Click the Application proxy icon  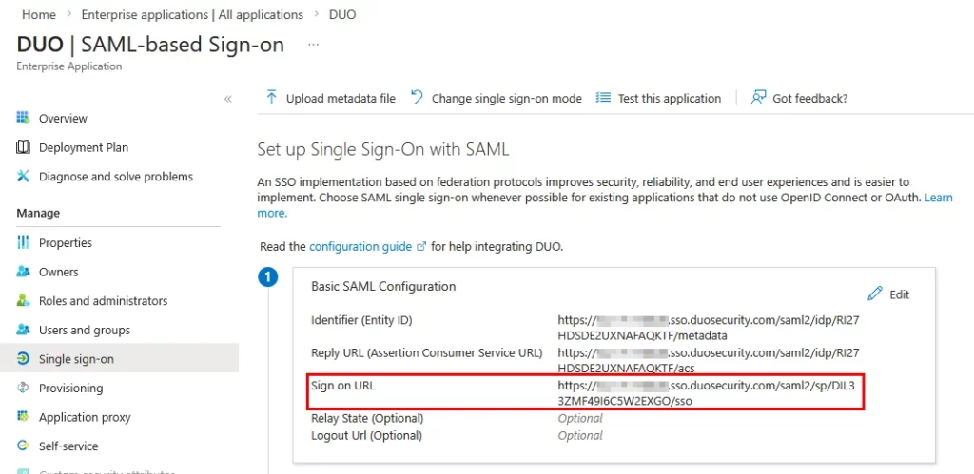tap(23, 417)
